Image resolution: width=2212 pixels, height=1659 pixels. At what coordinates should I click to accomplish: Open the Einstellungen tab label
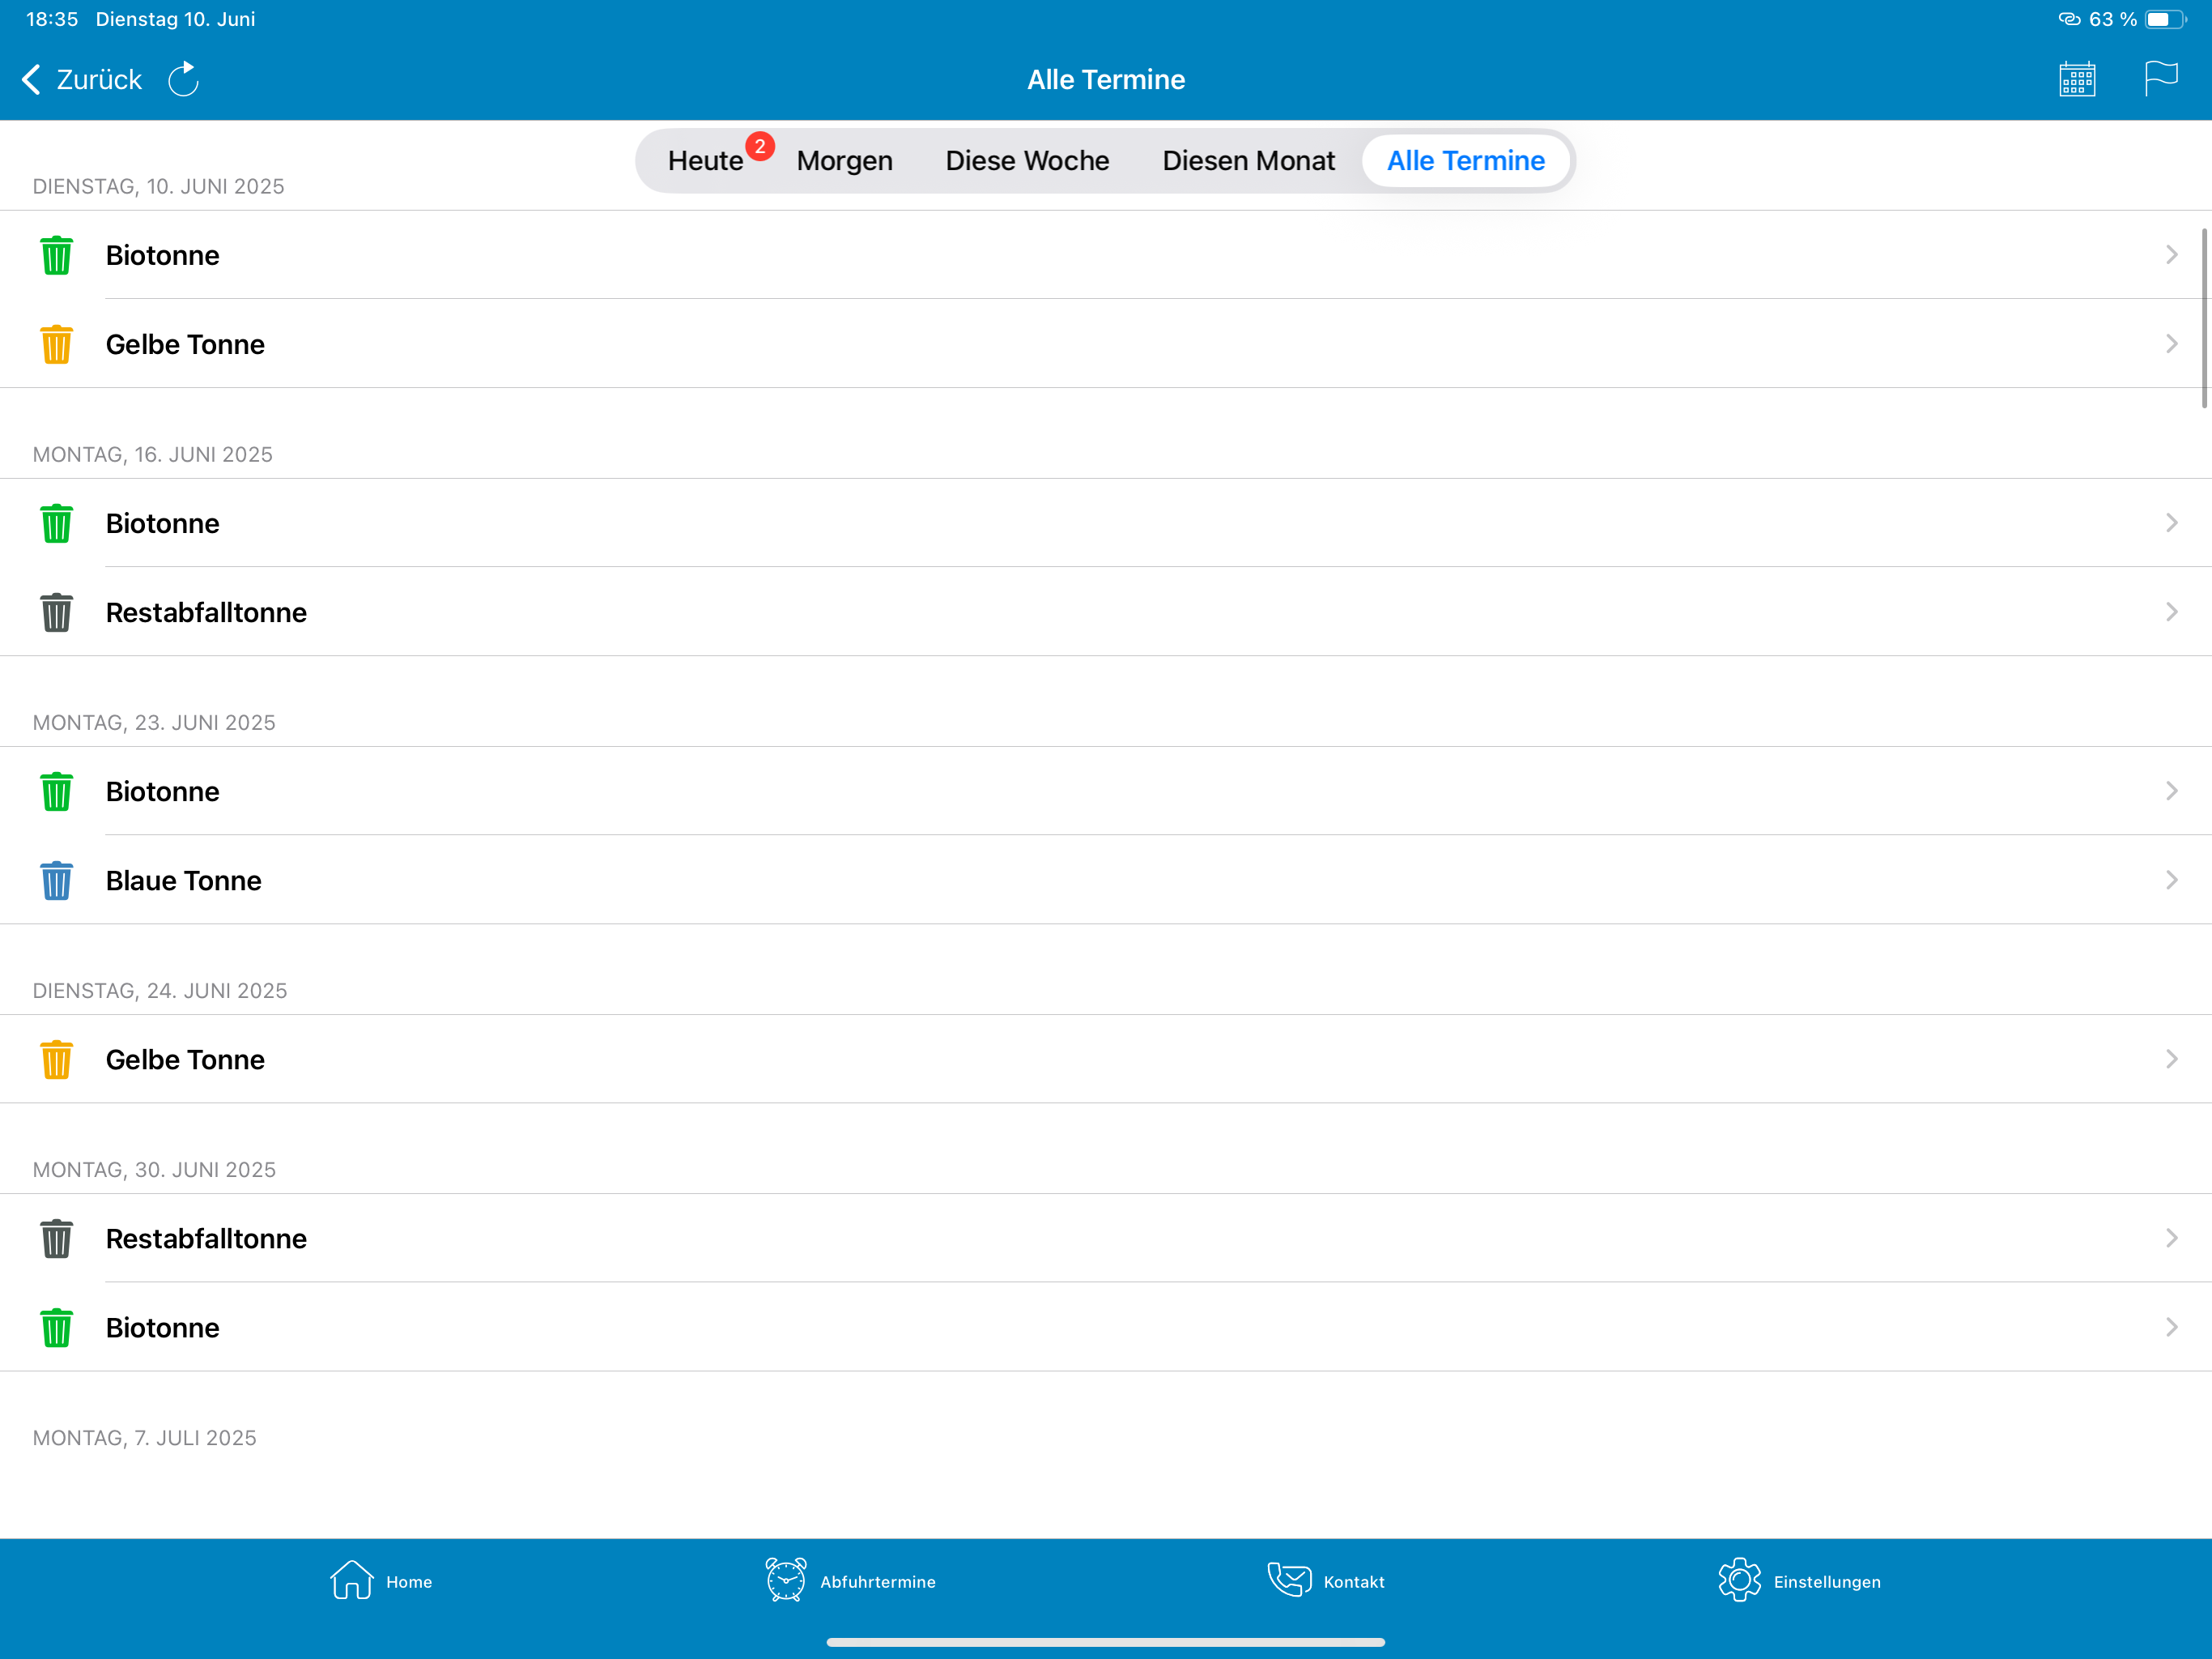1827,1583
